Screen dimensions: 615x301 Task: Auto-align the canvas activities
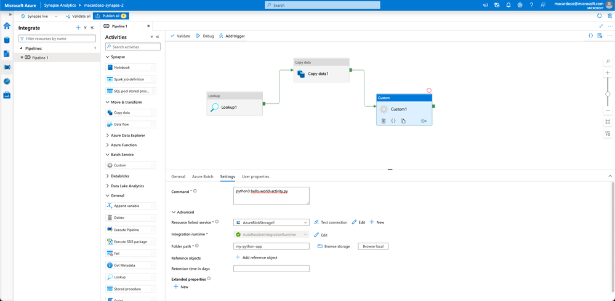pyautogui.click(x=608, y=133)
